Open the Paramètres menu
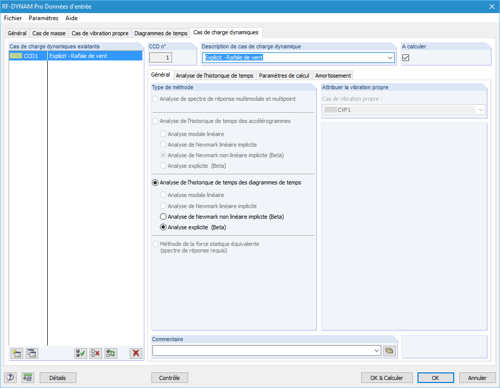Screen dimensions: 500x388 pyautogui.click(x=43, y=18)
